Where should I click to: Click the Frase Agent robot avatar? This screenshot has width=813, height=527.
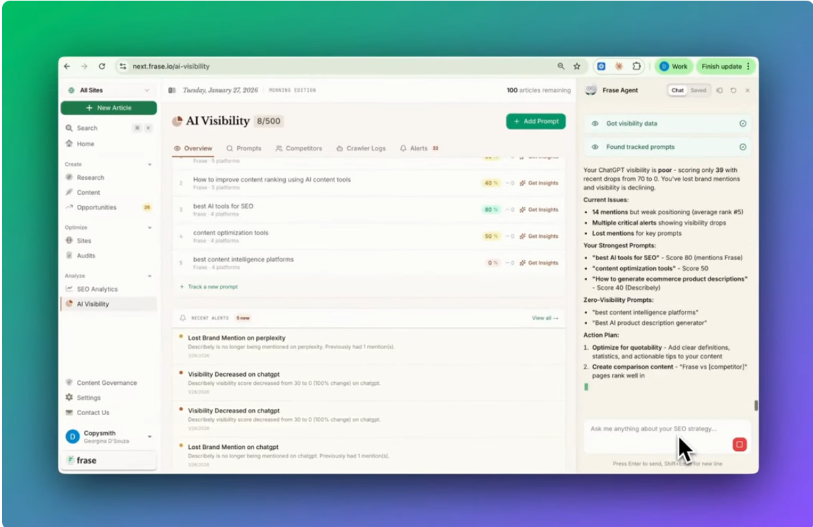[x=591, y=90]
